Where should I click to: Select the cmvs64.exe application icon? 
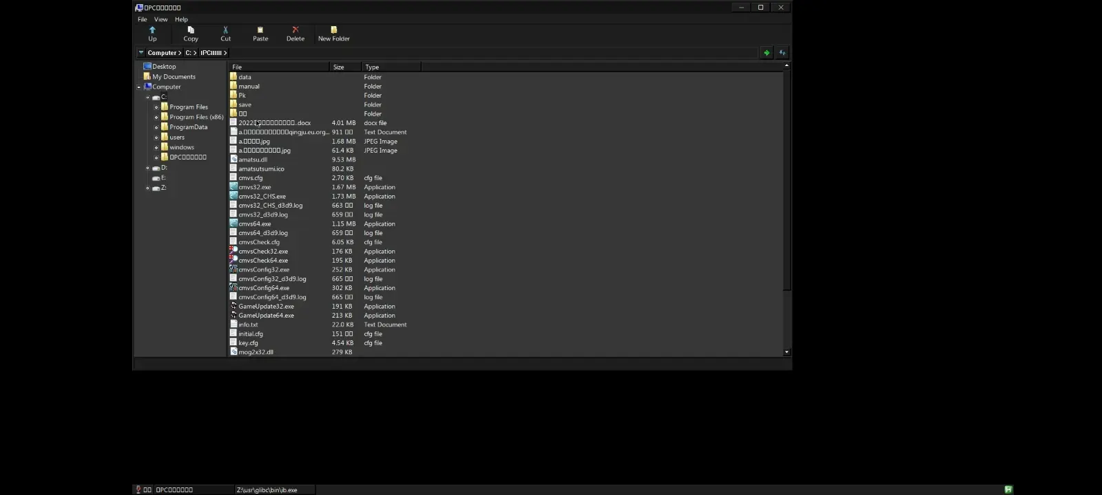pyautogui.click(x=233, y=223)
